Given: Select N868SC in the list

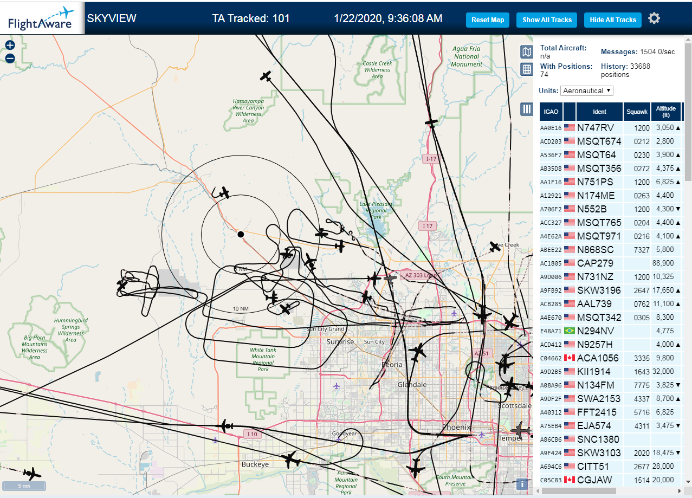Looking at the screenshot, I should [x=610, y=250].
